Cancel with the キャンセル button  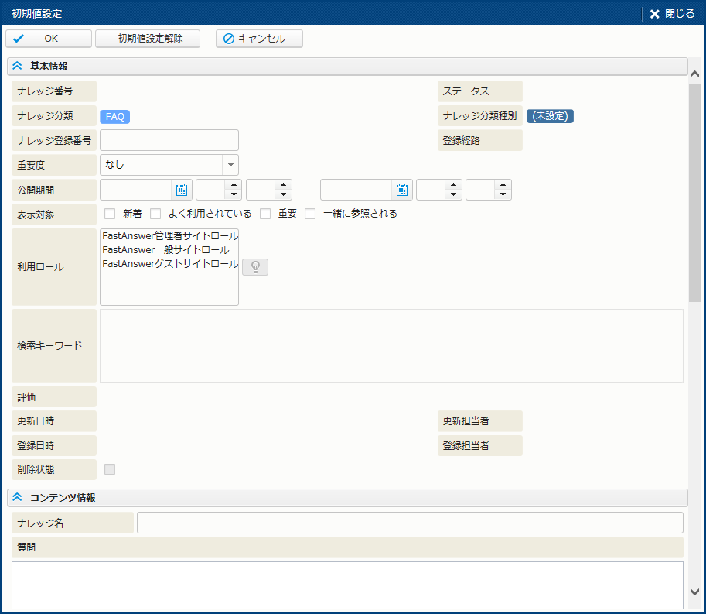click(259, 39)
